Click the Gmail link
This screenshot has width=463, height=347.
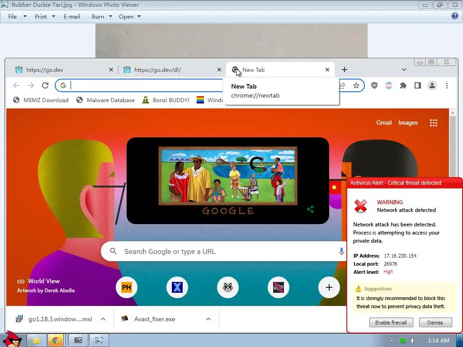coord(384,123)
